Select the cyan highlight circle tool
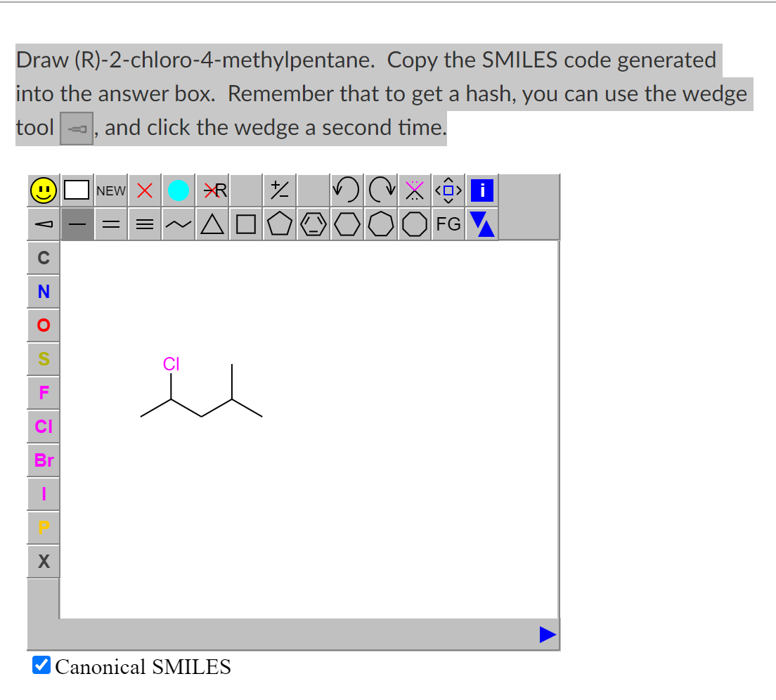Image resolution: width=776 pixels, height=700 pixels. tap(178, 189)
